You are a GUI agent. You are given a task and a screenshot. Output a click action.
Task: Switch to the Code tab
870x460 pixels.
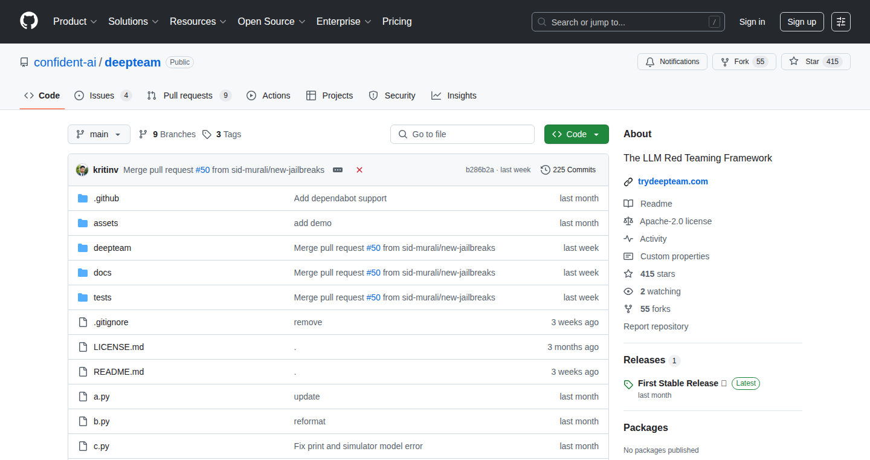(42, 96)
